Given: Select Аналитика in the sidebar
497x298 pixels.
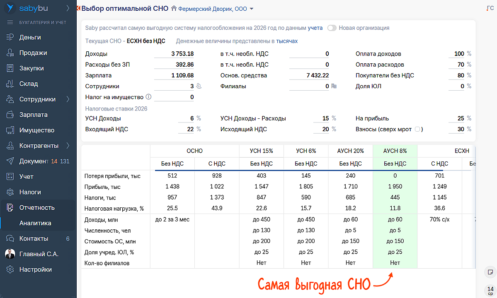Looking at the screenshot, I should point(35,223).
